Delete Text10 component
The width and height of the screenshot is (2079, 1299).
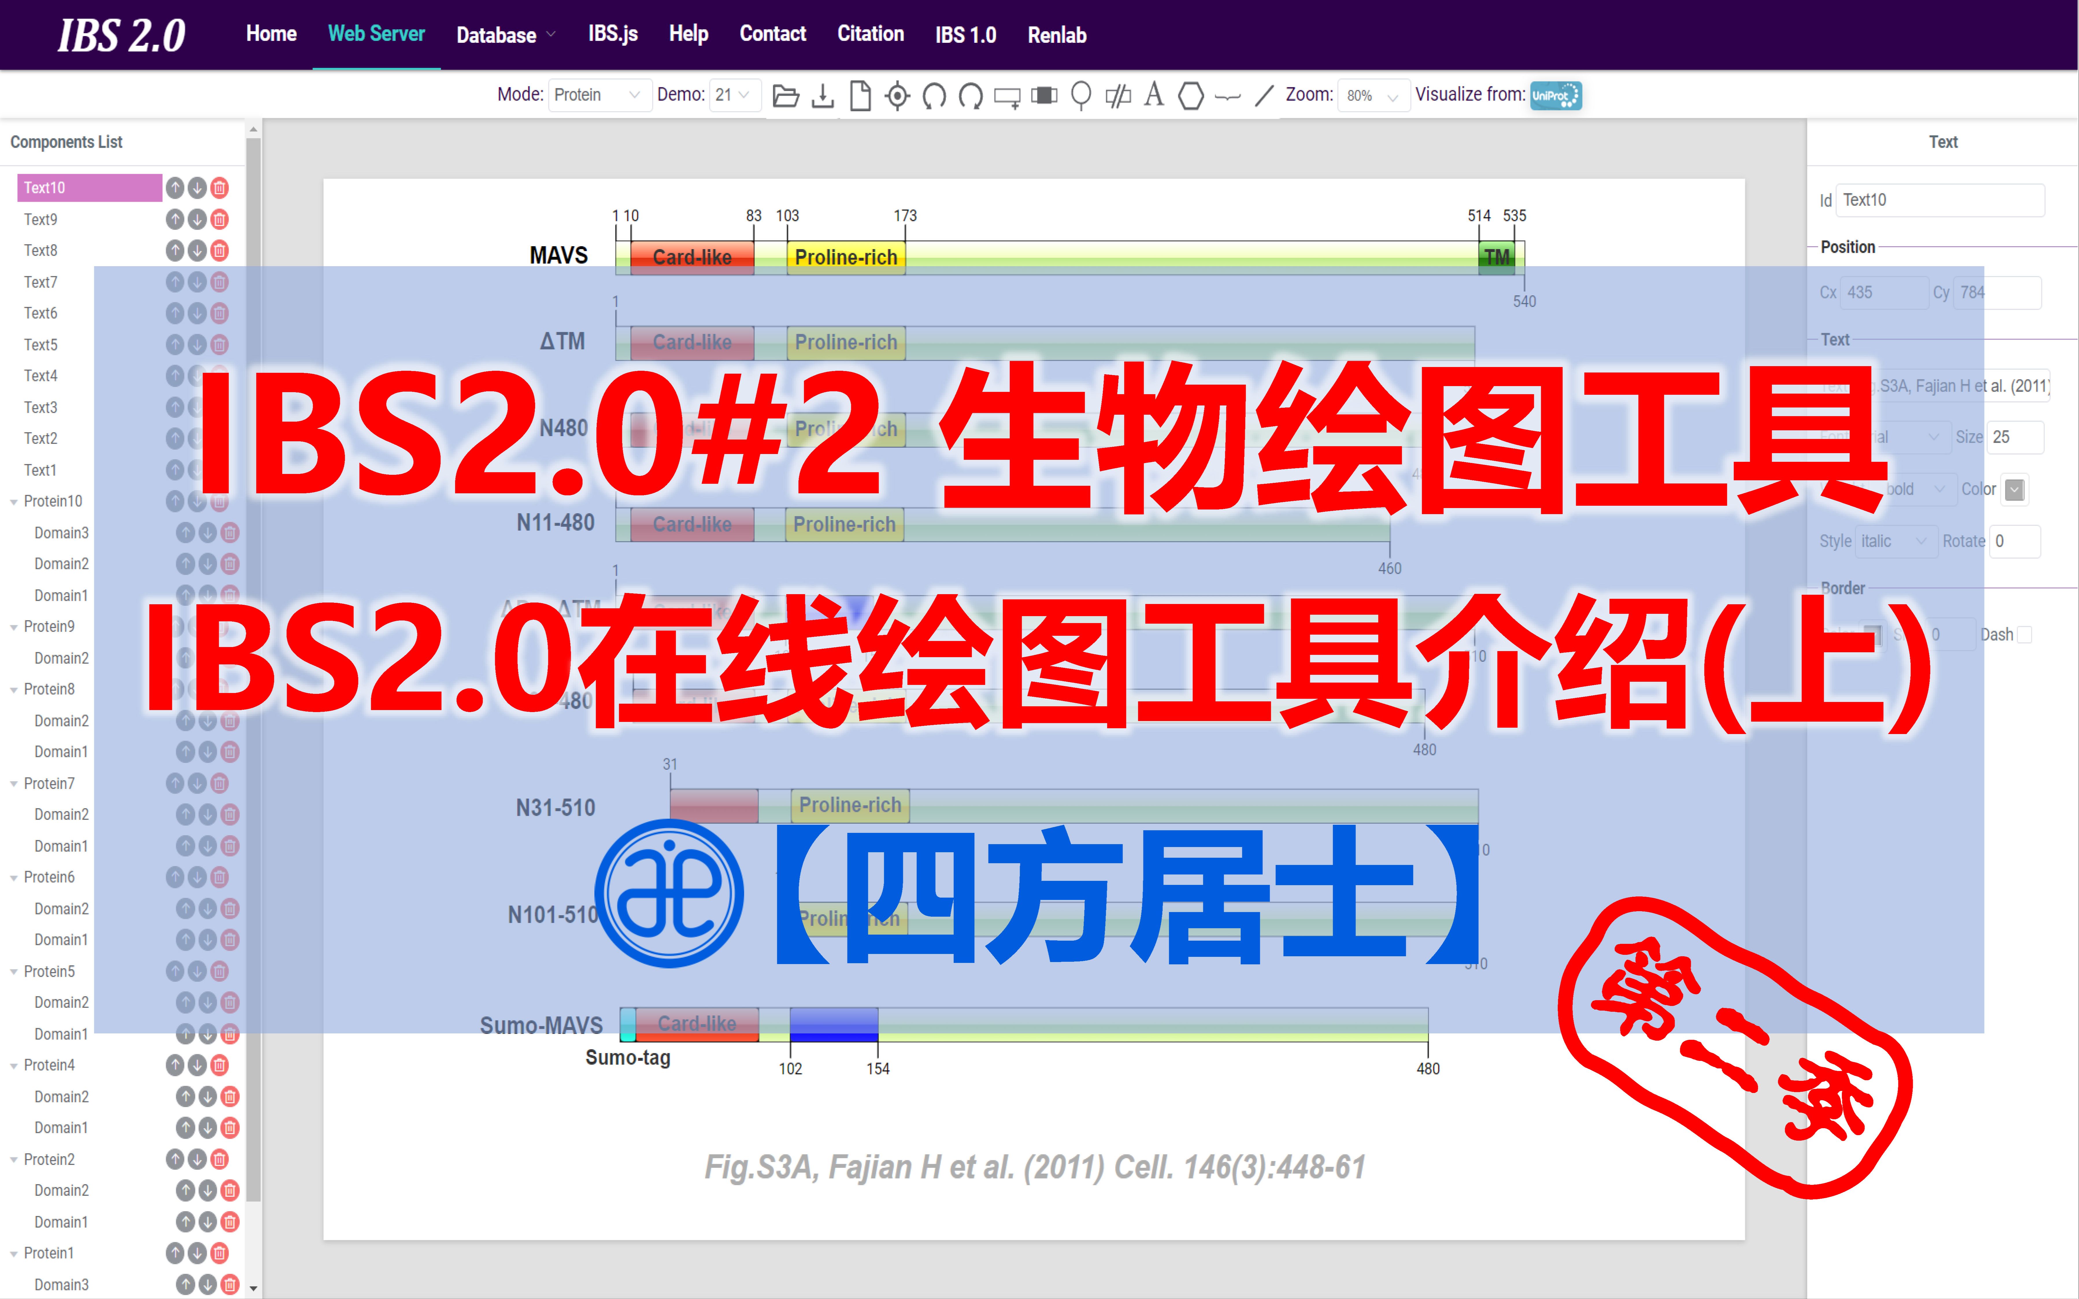[220, 187]
